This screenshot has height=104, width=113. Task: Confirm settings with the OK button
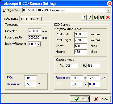[79, 99]
